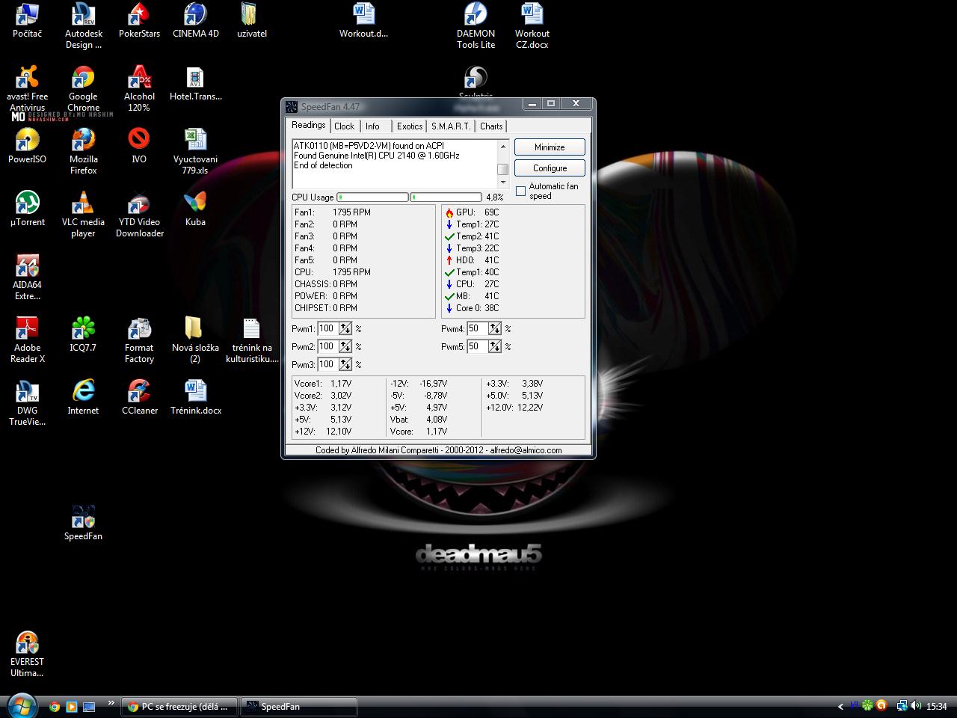Select the µTorrent desktop icon

(x=28, y=203)
